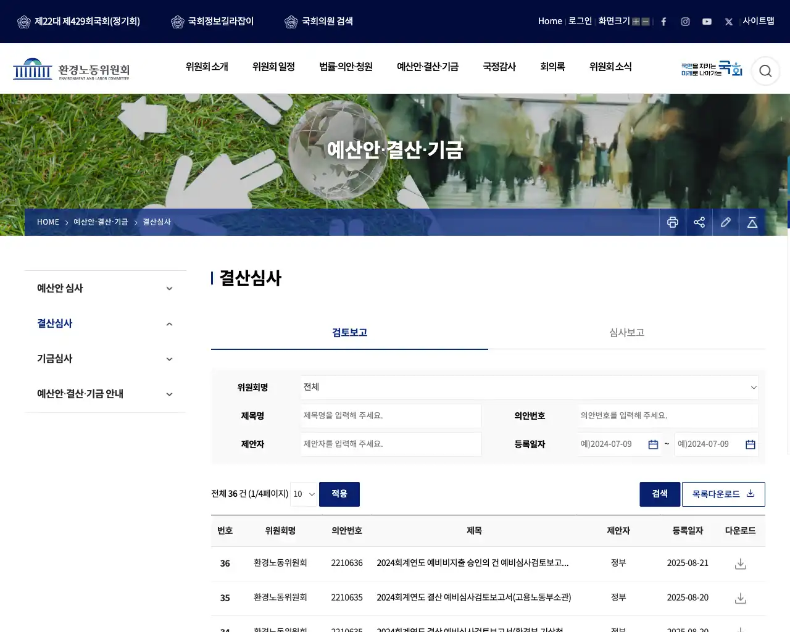
Task: Click HOME in the breadcrumb
Action: 48,222
